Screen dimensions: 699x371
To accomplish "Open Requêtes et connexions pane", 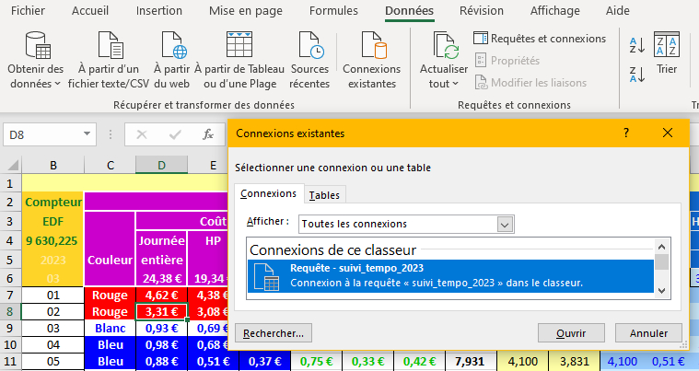I will tap(540, 39).
